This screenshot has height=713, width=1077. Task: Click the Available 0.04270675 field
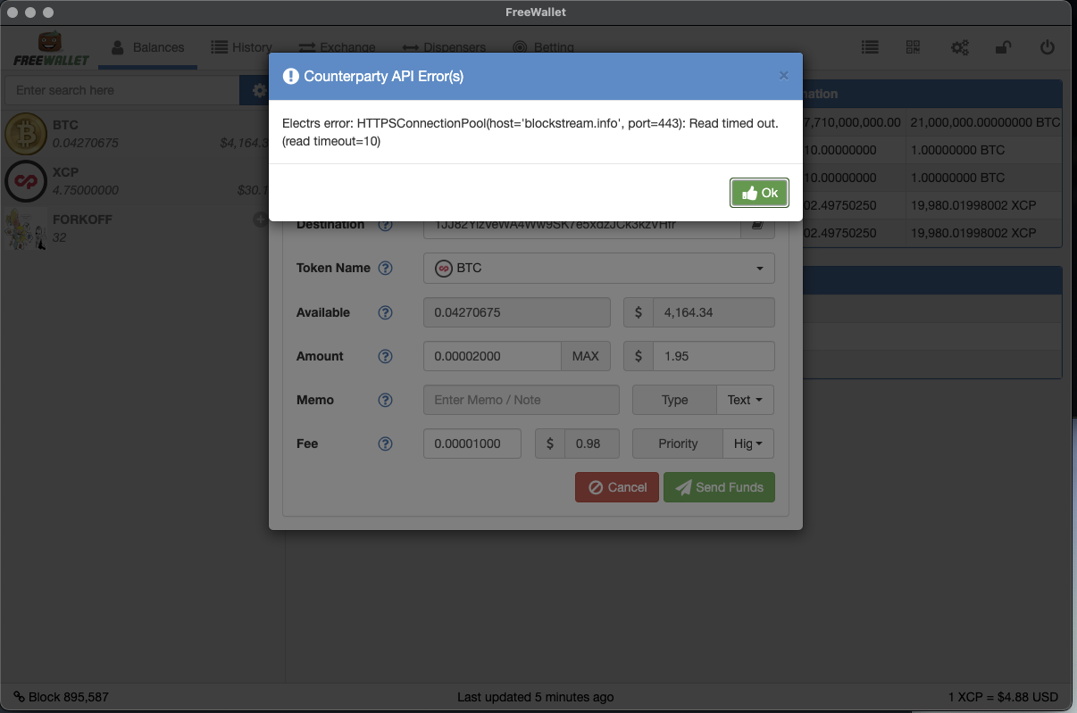pos(516,312)
